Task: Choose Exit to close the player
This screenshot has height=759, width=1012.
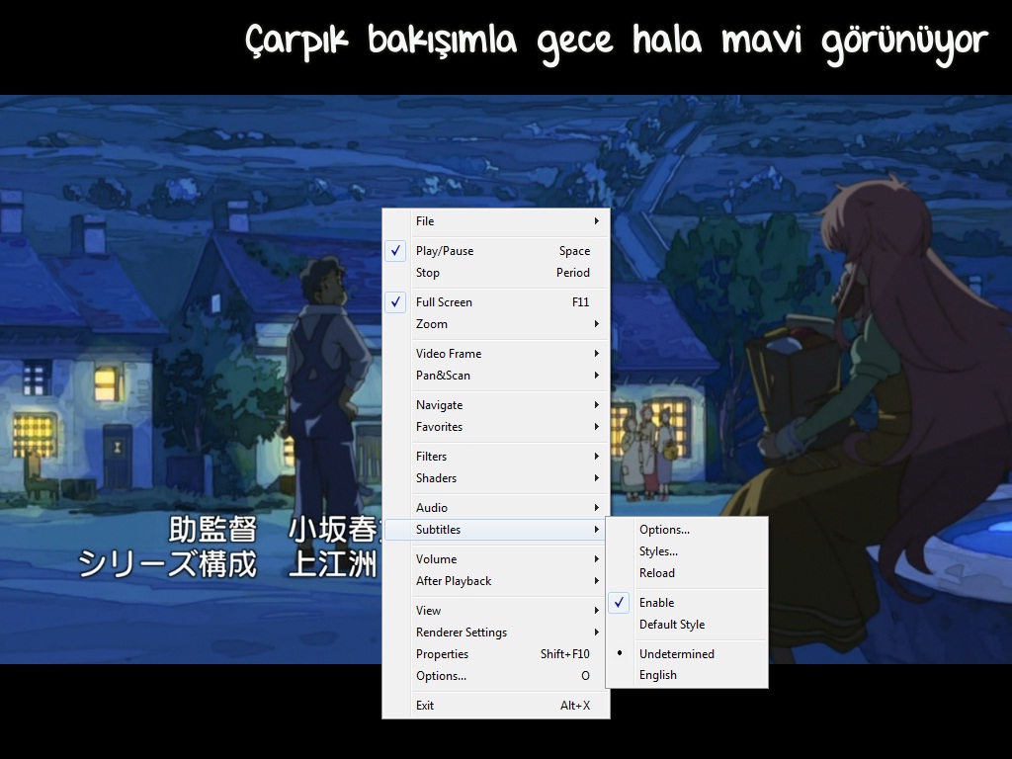Action: (496, 706)
